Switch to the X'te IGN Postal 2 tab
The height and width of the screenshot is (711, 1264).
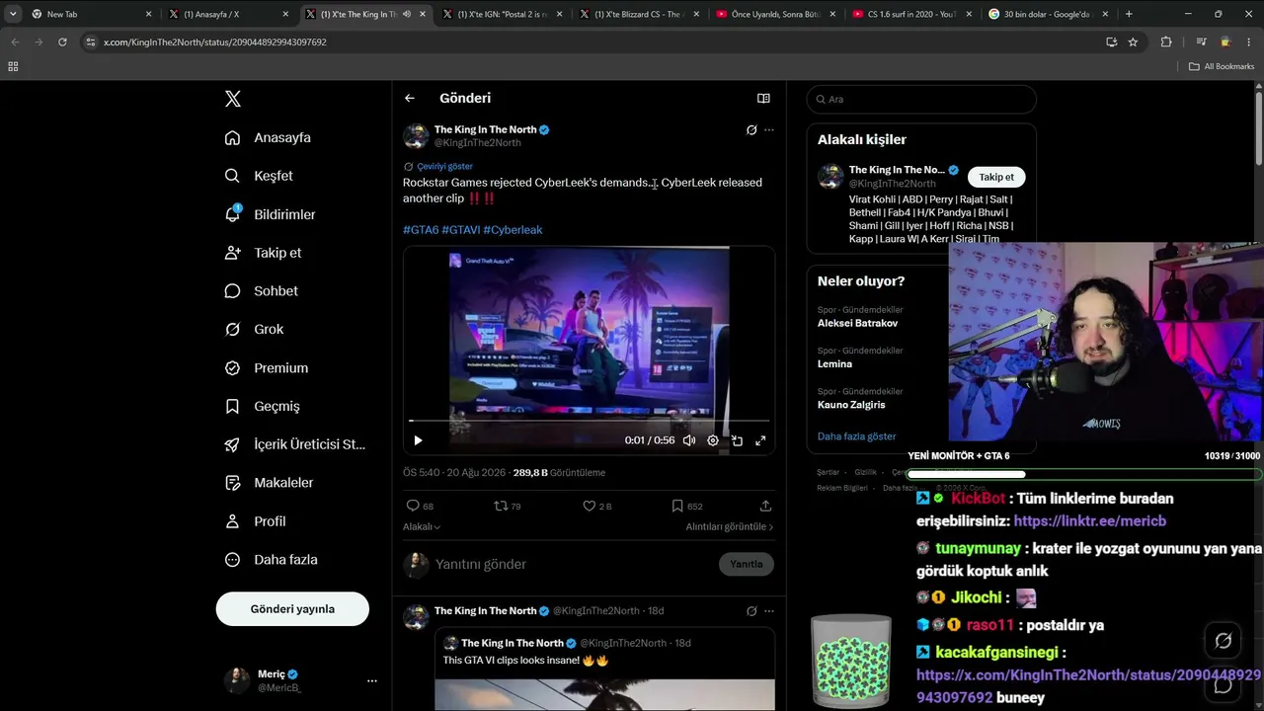(502, 14)
